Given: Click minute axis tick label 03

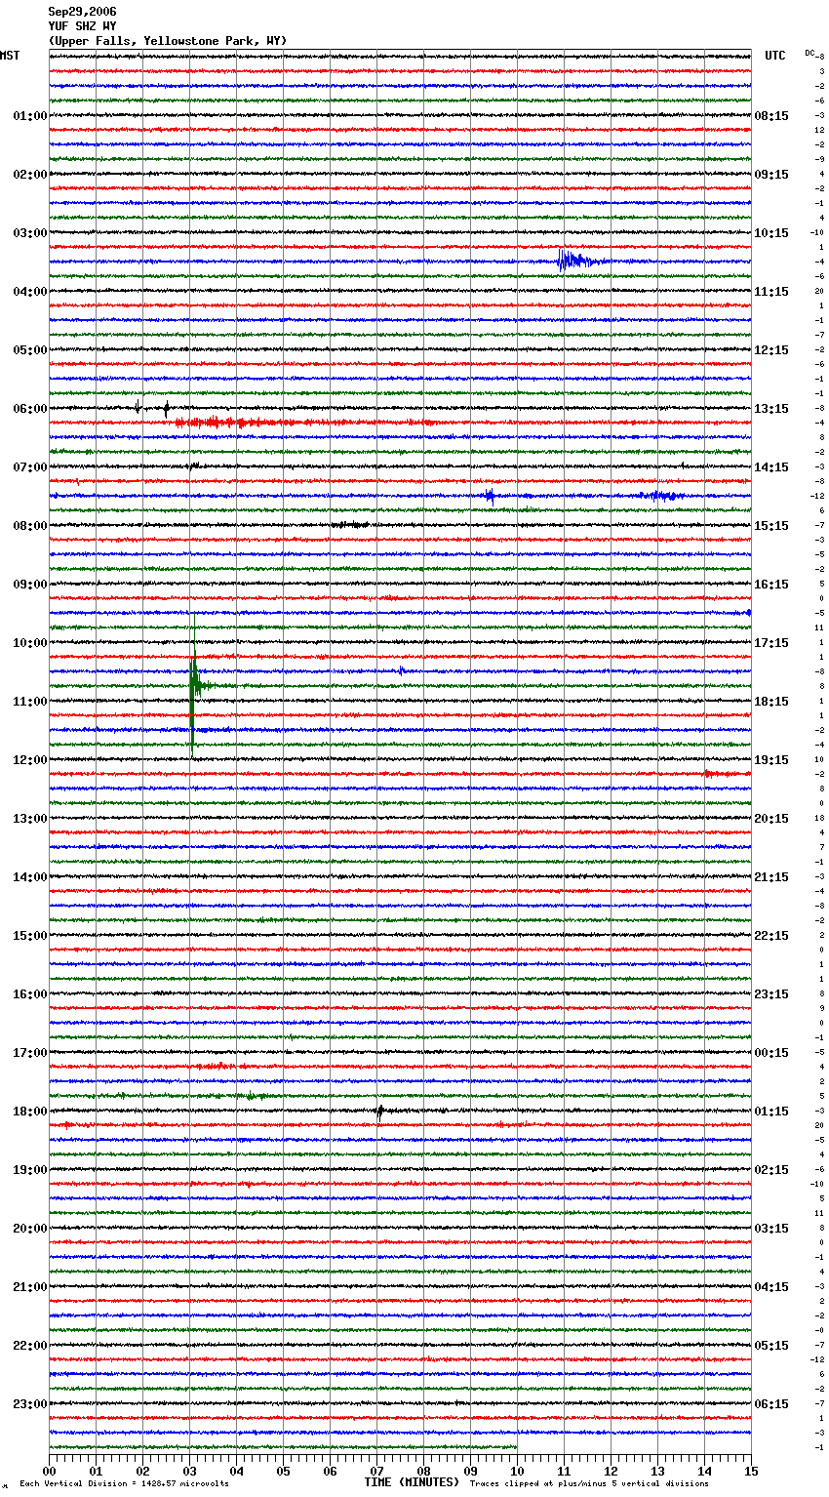Looking at the screenshot, I should (x=190, y=1471).
